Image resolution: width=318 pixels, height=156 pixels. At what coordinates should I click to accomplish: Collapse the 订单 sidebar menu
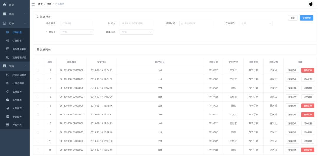point(15,24)
